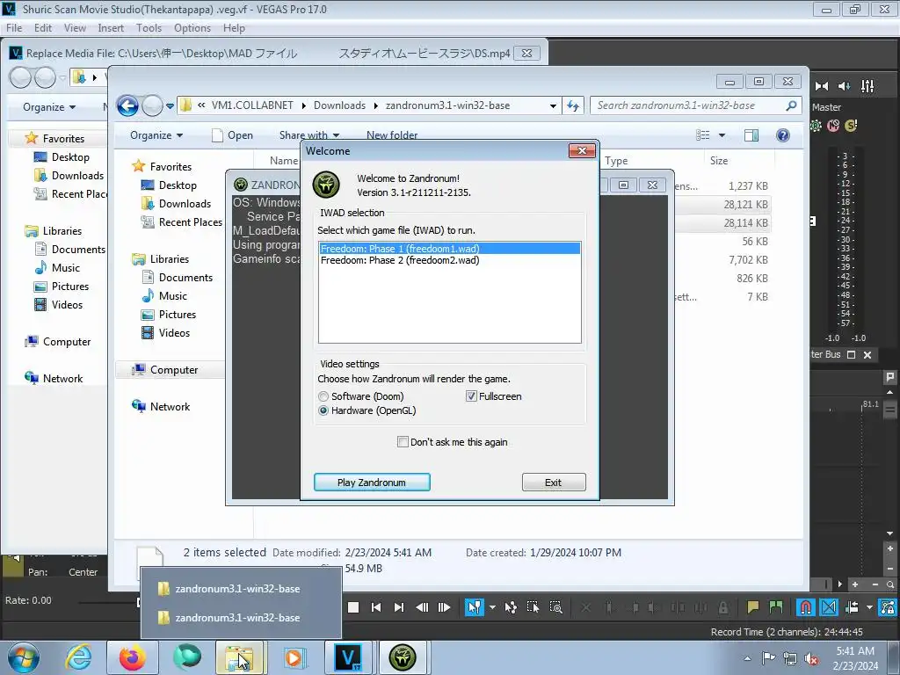Select Freedoom: Phase 1 (freedoom1.wad) entry

point(449,249)
